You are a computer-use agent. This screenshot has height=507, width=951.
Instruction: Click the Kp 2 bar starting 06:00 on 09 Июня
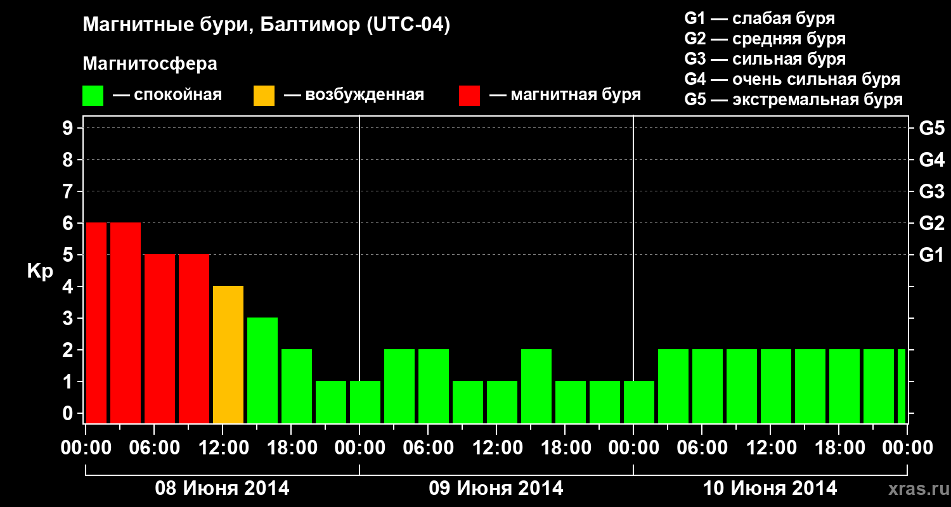(434, 387)
